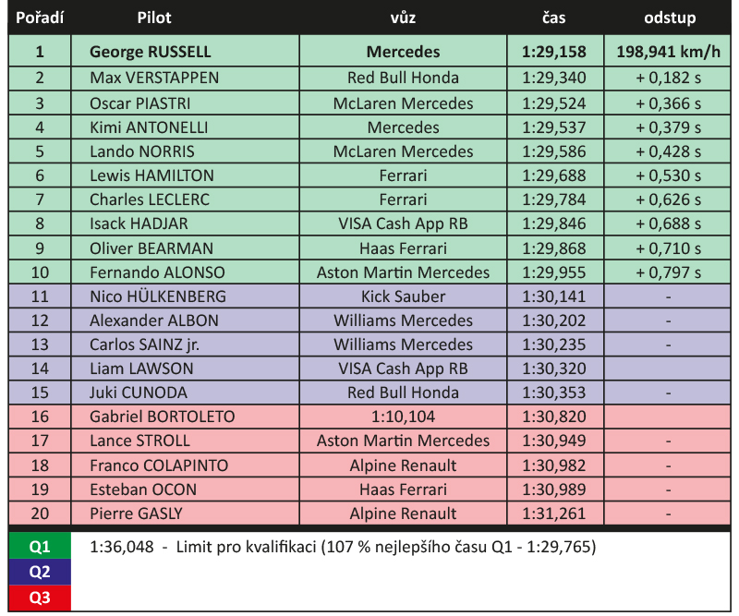Click the odstup column header
The width and height of the screenshot is (739, 616).
tap(669, 18)
